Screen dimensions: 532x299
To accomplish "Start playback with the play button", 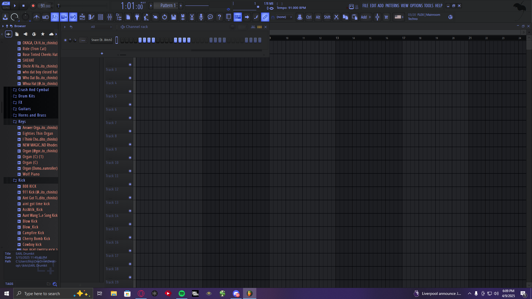I will (x=15, y=6).
